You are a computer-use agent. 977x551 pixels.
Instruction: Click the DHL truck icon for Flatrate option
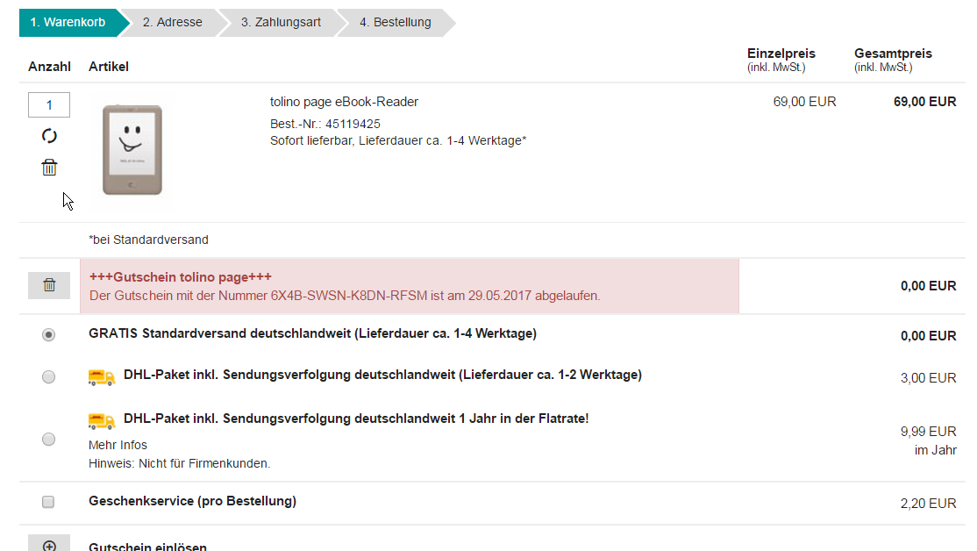coord(102,421)
